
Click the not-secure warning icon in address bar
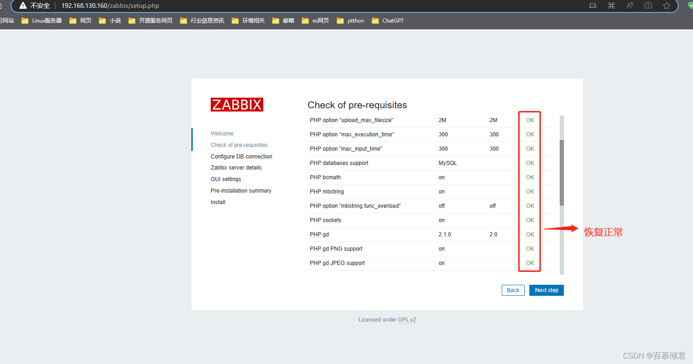tap(23, 6)
